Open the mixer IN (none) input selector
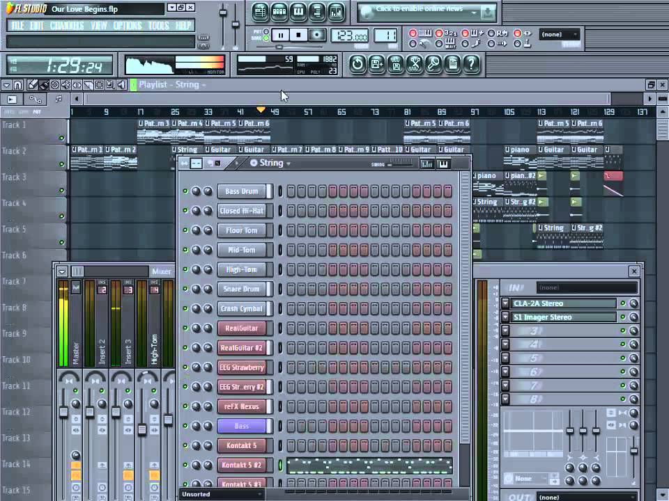Image resolution: width=669 pixels, height=501 pixels. [587, 287]
